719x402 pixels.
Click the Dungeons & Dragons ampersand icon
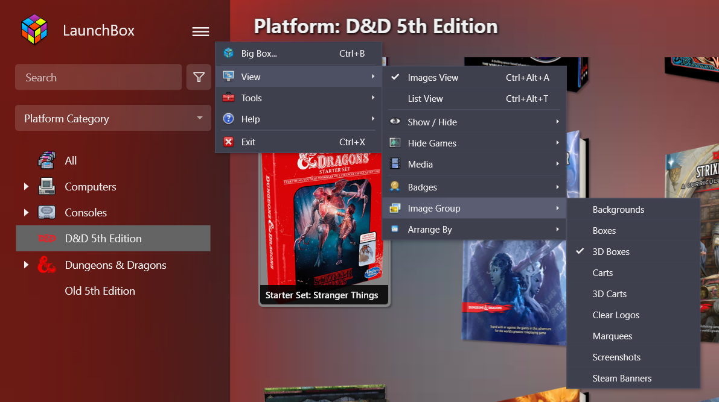46,265
